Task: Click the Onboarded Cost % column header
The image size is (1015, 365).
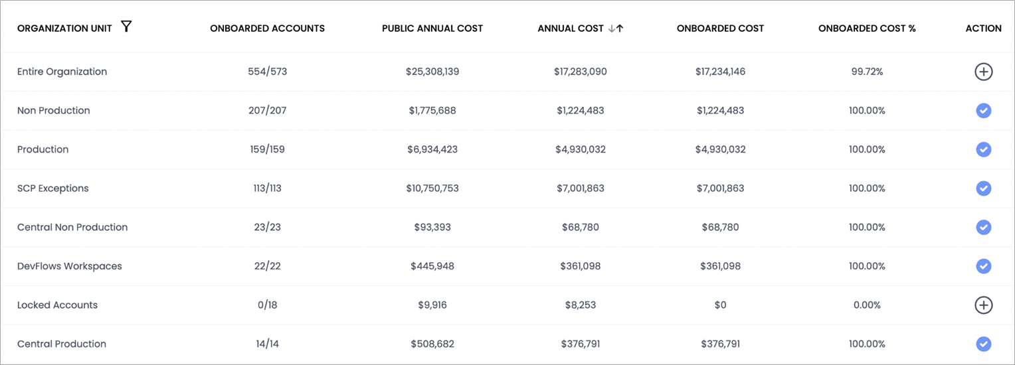Action: tap(867, 29)
